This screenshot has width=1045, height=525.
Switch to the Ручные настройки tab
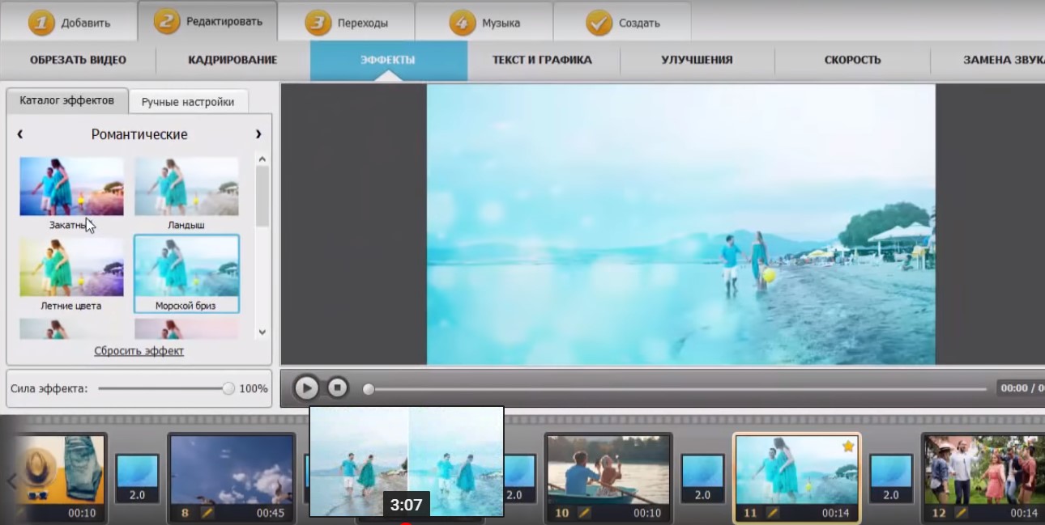[188, 102]
